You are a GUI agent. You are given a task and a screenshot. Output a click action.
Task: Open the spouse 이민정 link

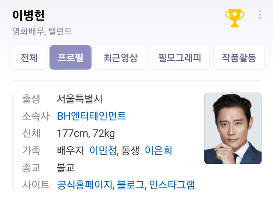(x=103, y=151)
